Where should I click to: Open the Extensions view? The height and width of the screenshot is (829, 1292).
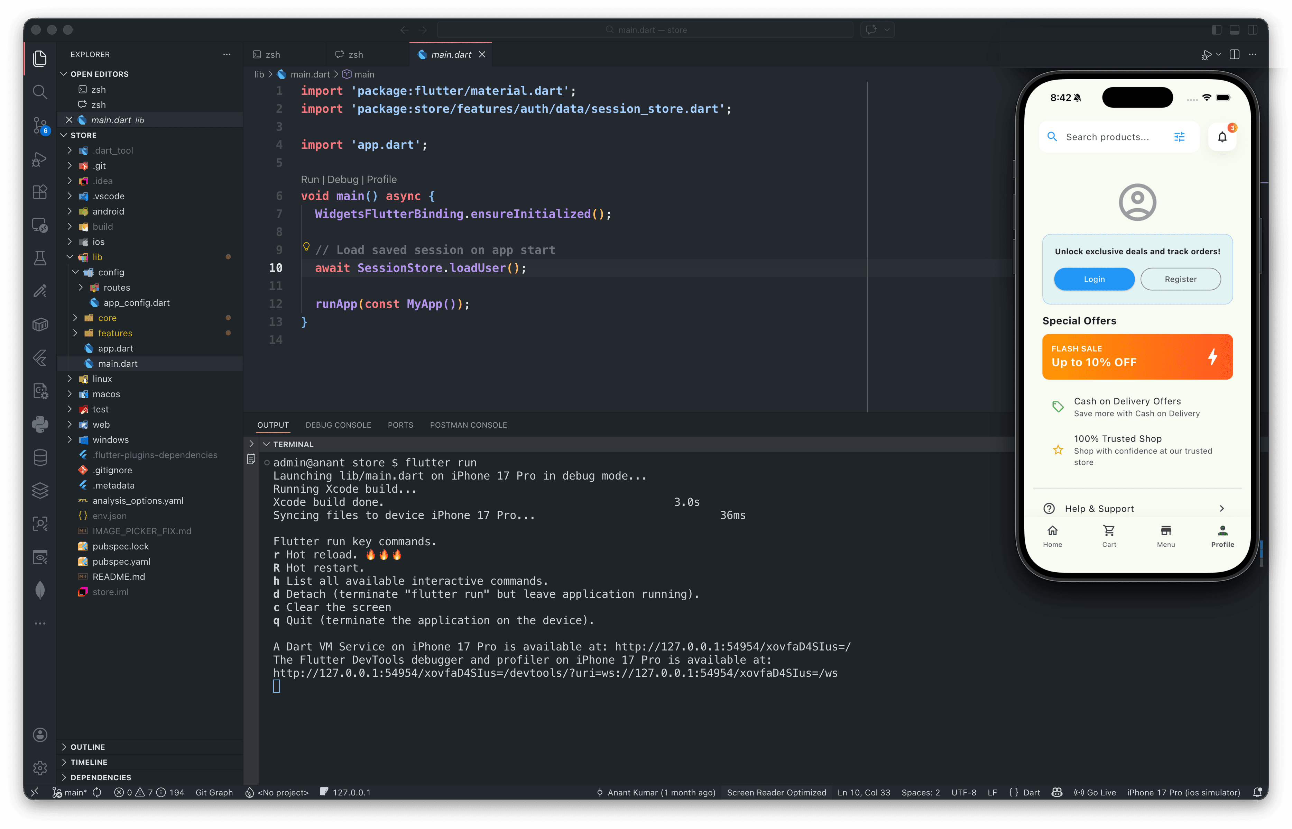tap(40, 192)
